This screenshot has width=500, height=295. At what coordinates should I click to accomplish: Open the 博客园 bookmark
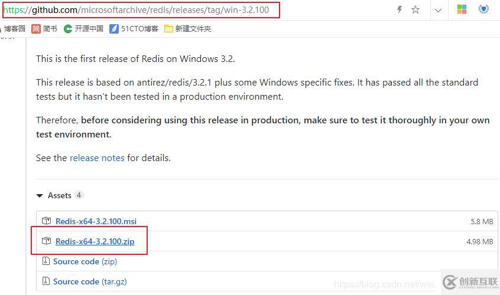pyautogui.click(x=14, y=29)
